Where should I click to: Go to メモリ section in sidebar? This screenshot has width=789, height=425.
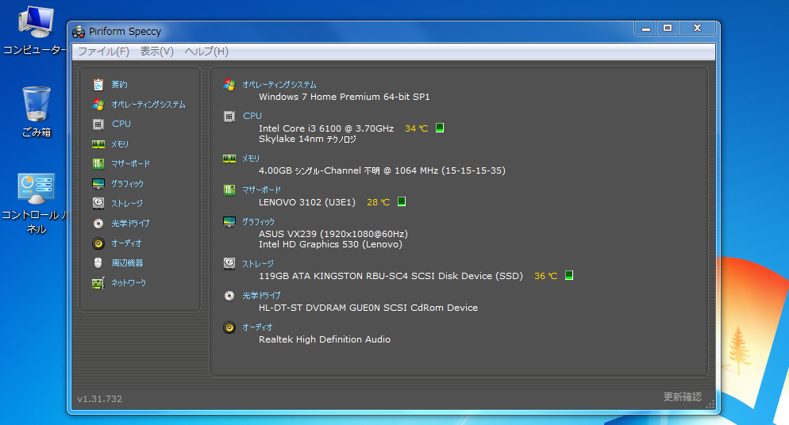120,144
